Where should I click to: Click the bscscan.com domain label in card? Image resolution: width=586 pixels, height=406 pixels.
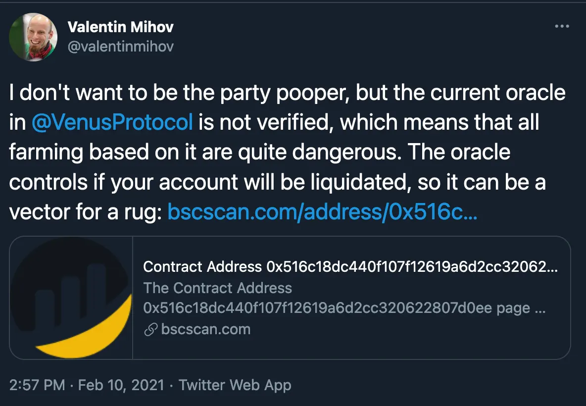tap(205, 330)
